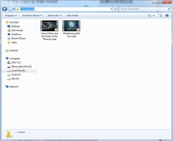
Task: Click the Libraries icon
Action: pyautogui.click(x=7, y=51)
